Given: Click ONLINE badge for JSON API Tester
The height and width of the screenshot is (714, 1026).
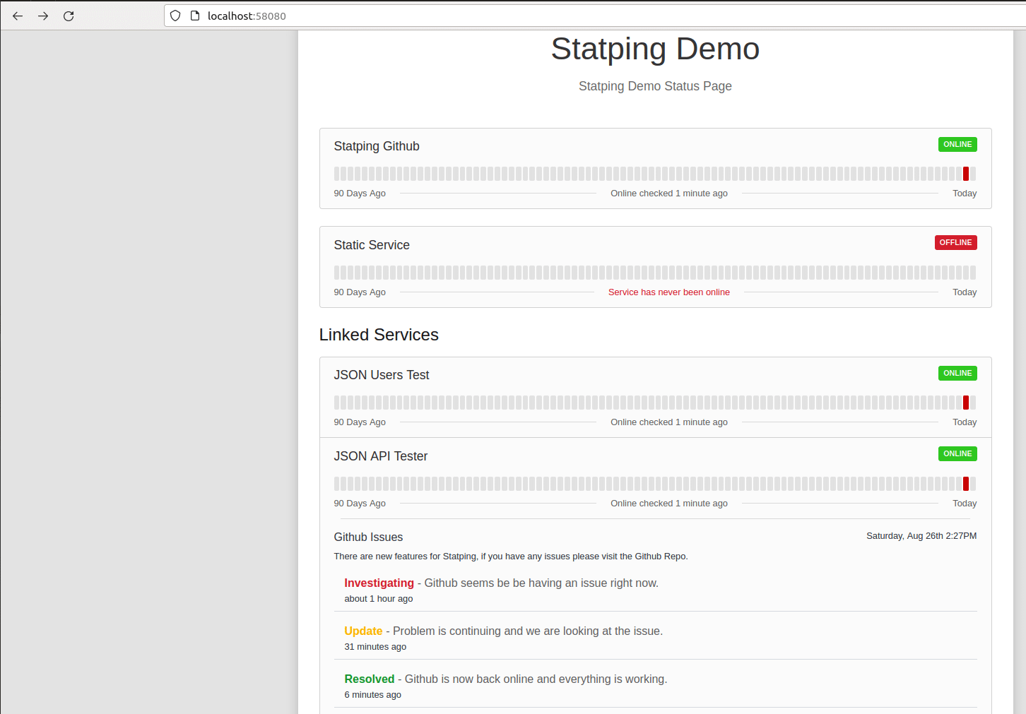Looking at the screenshot, I should 957,453.
